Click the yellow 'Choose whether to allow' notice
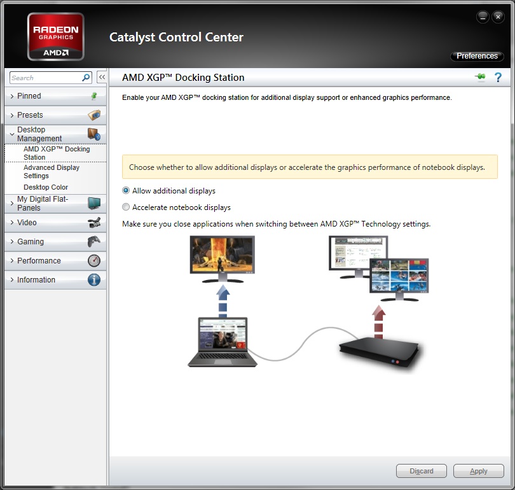The width and height of the screenshot is (515, 490). click(310, 167)
